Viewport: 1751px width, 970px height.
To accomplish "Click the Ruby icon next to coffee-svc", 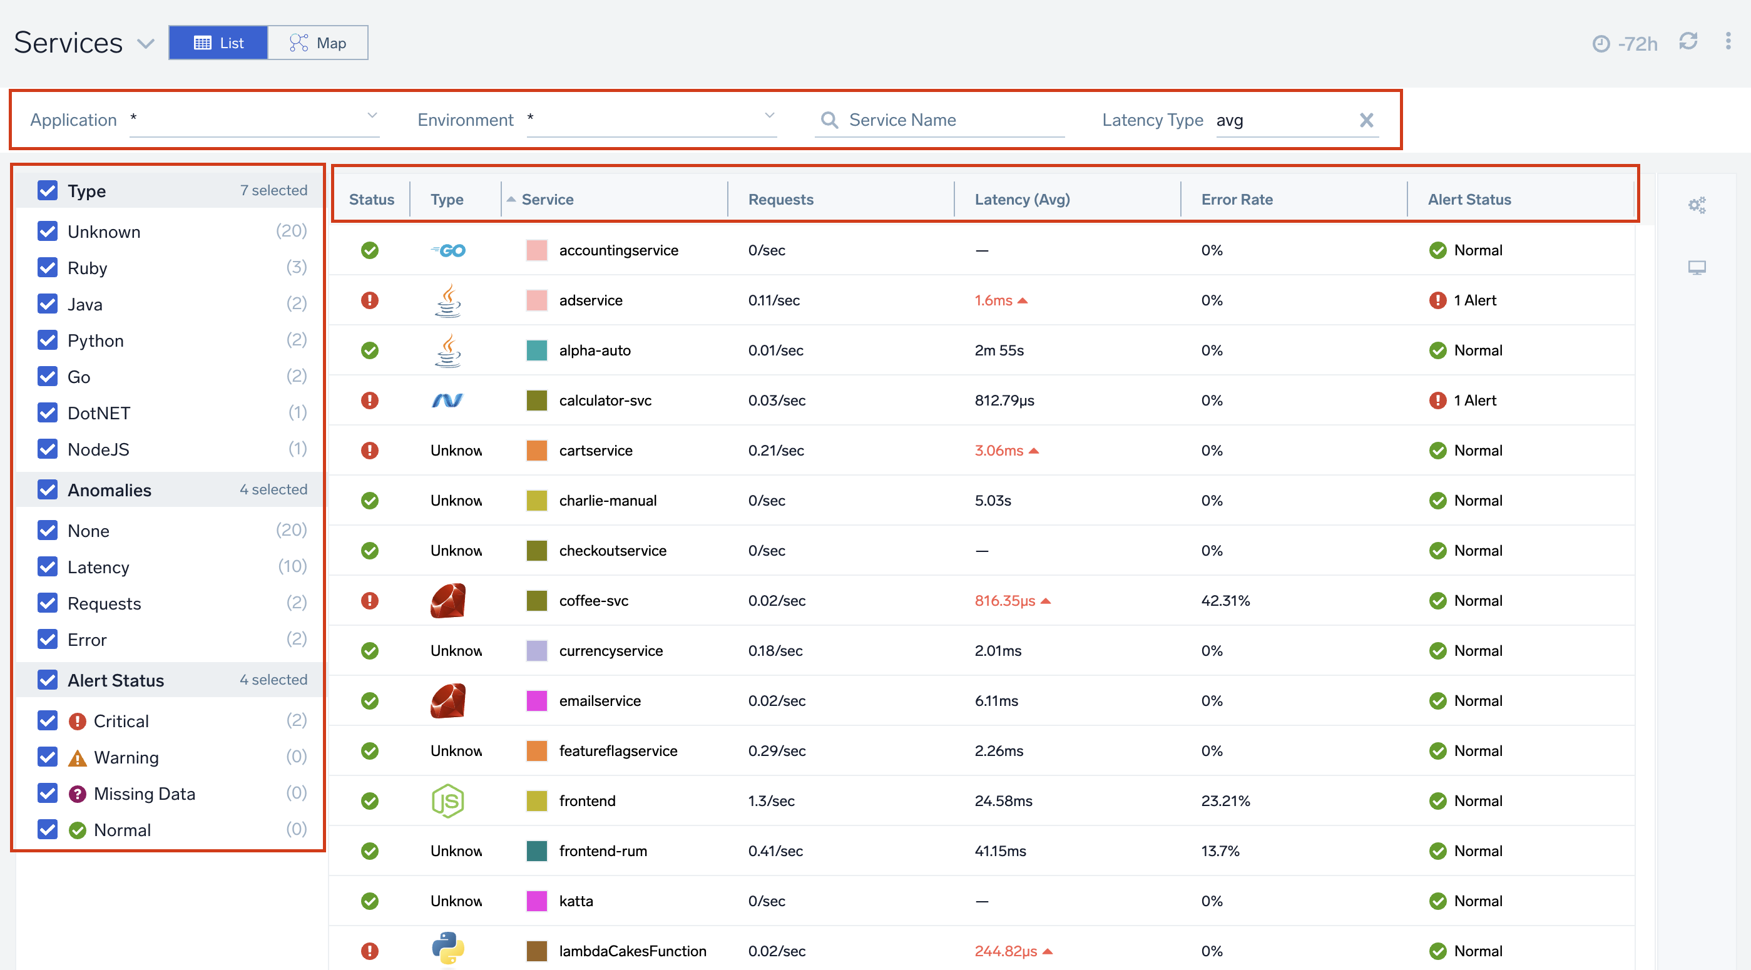I will tap(447, 600).
